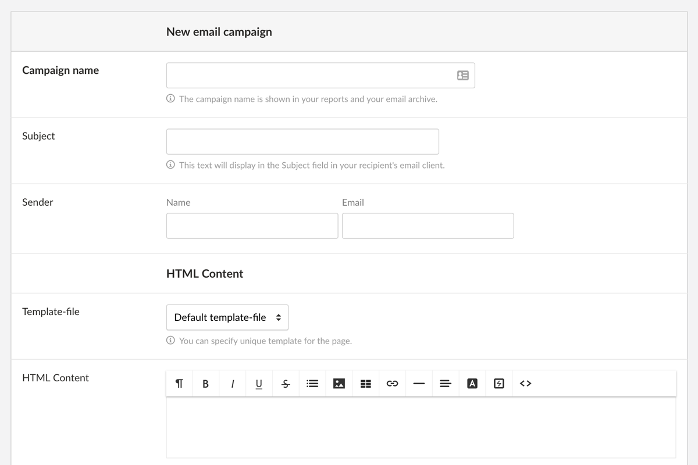Insert a bulleted list

coord(312,384)
